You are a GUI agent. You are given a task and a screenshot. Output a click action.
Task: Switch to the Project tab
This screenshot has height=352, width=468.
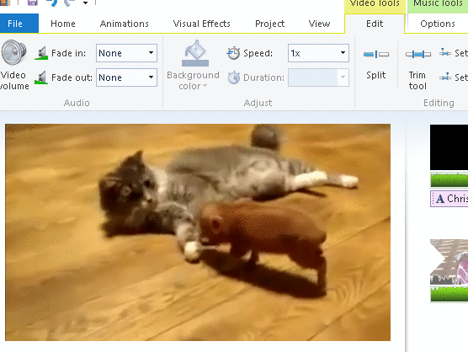(270, 24)
